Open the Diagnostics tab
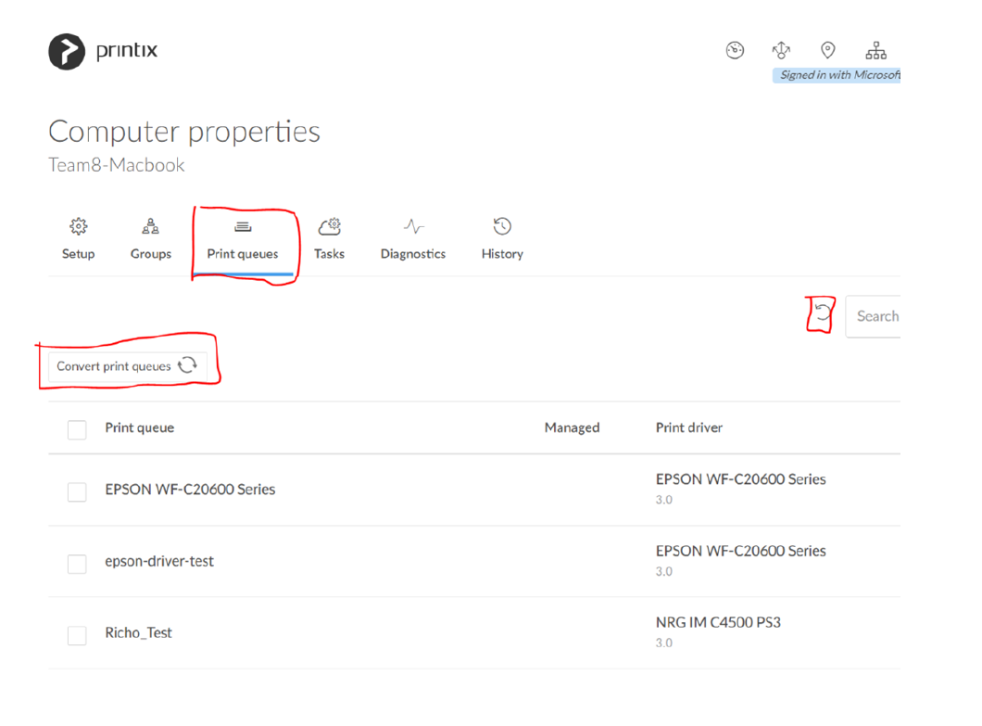 (413, 239)
